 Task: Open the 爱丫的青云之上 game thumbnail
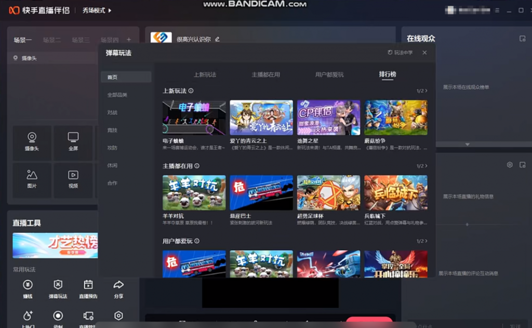pos(261,117)
